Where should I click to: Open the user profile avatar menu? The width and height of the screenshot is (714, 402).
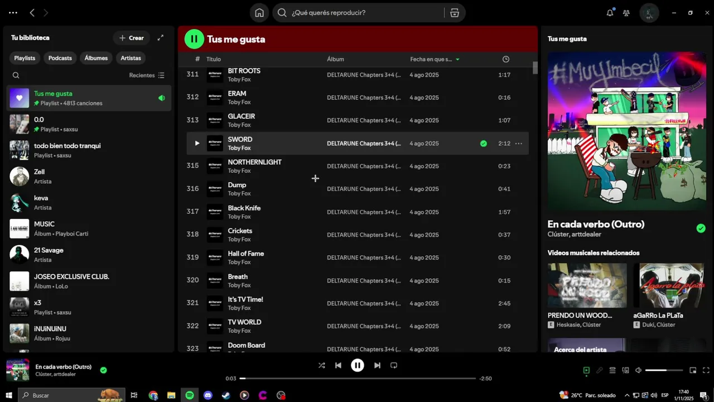coord(649,13)
